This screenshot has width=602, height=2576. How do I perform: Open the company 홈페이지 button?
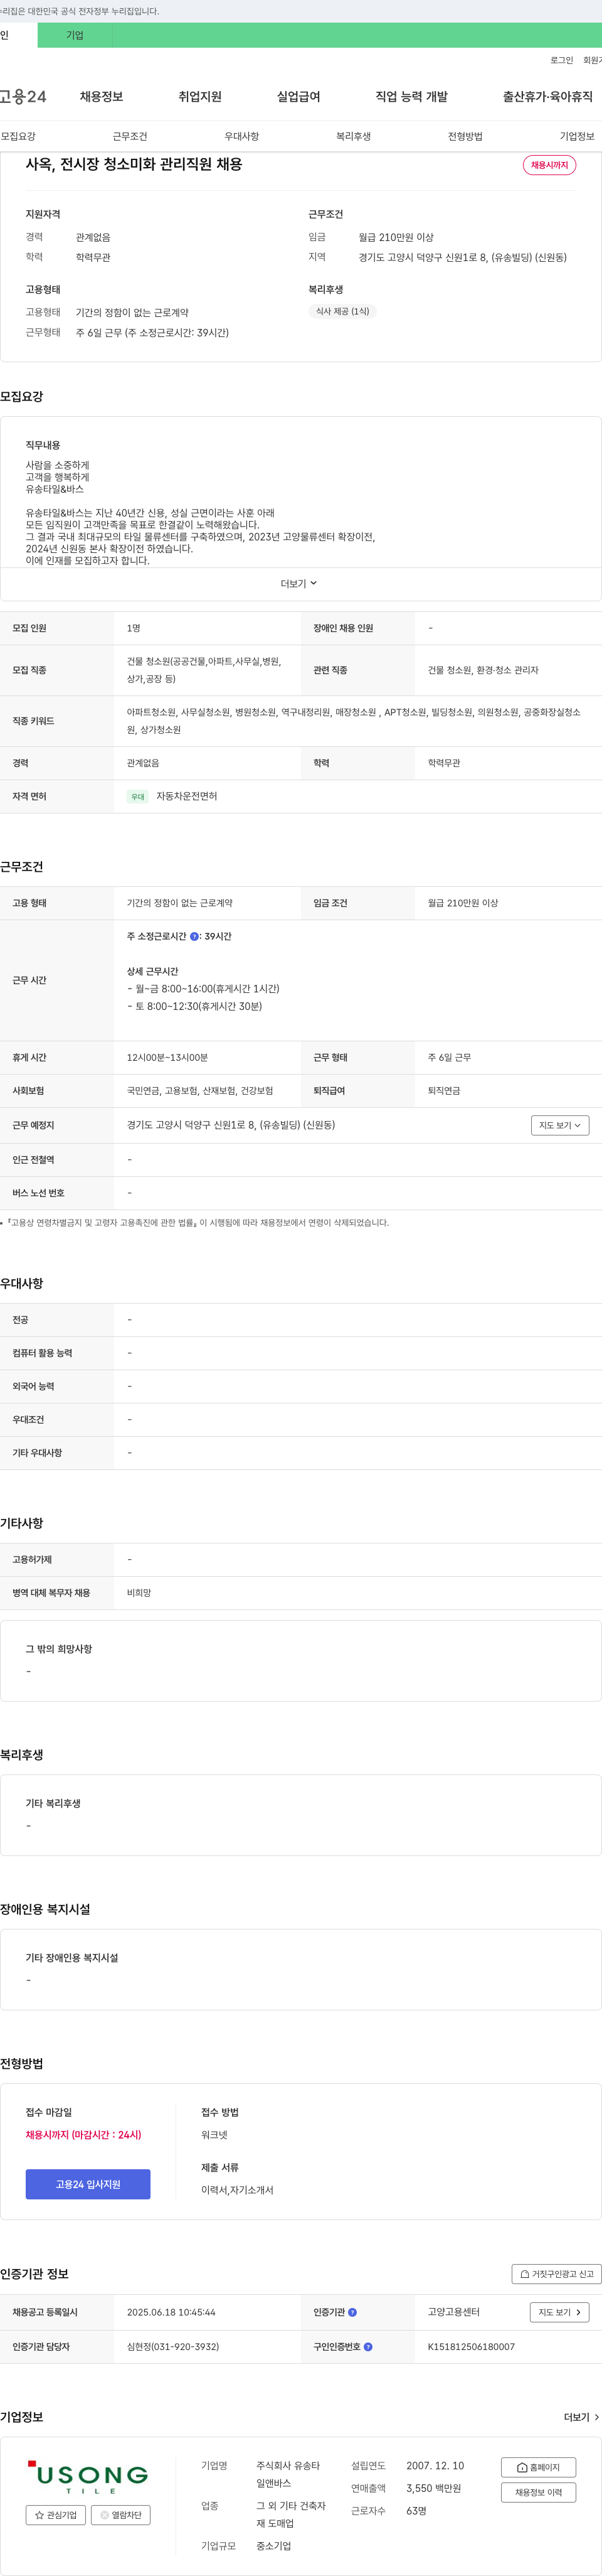pyautogui.click(x=538, y=2467)
